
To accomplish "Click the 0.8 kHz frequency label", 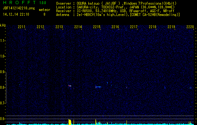I will 3,87.
